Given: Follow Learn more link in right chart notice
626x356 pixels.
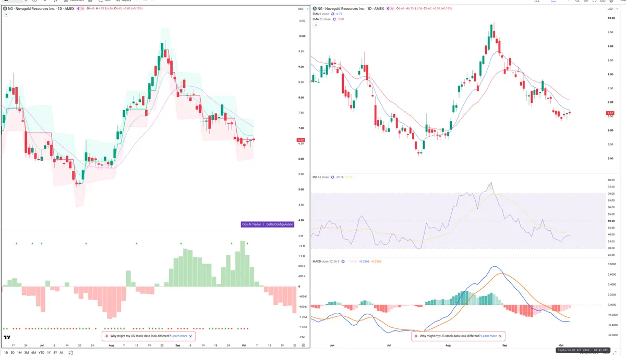Looking at the screenshot, I should point(489,336).
